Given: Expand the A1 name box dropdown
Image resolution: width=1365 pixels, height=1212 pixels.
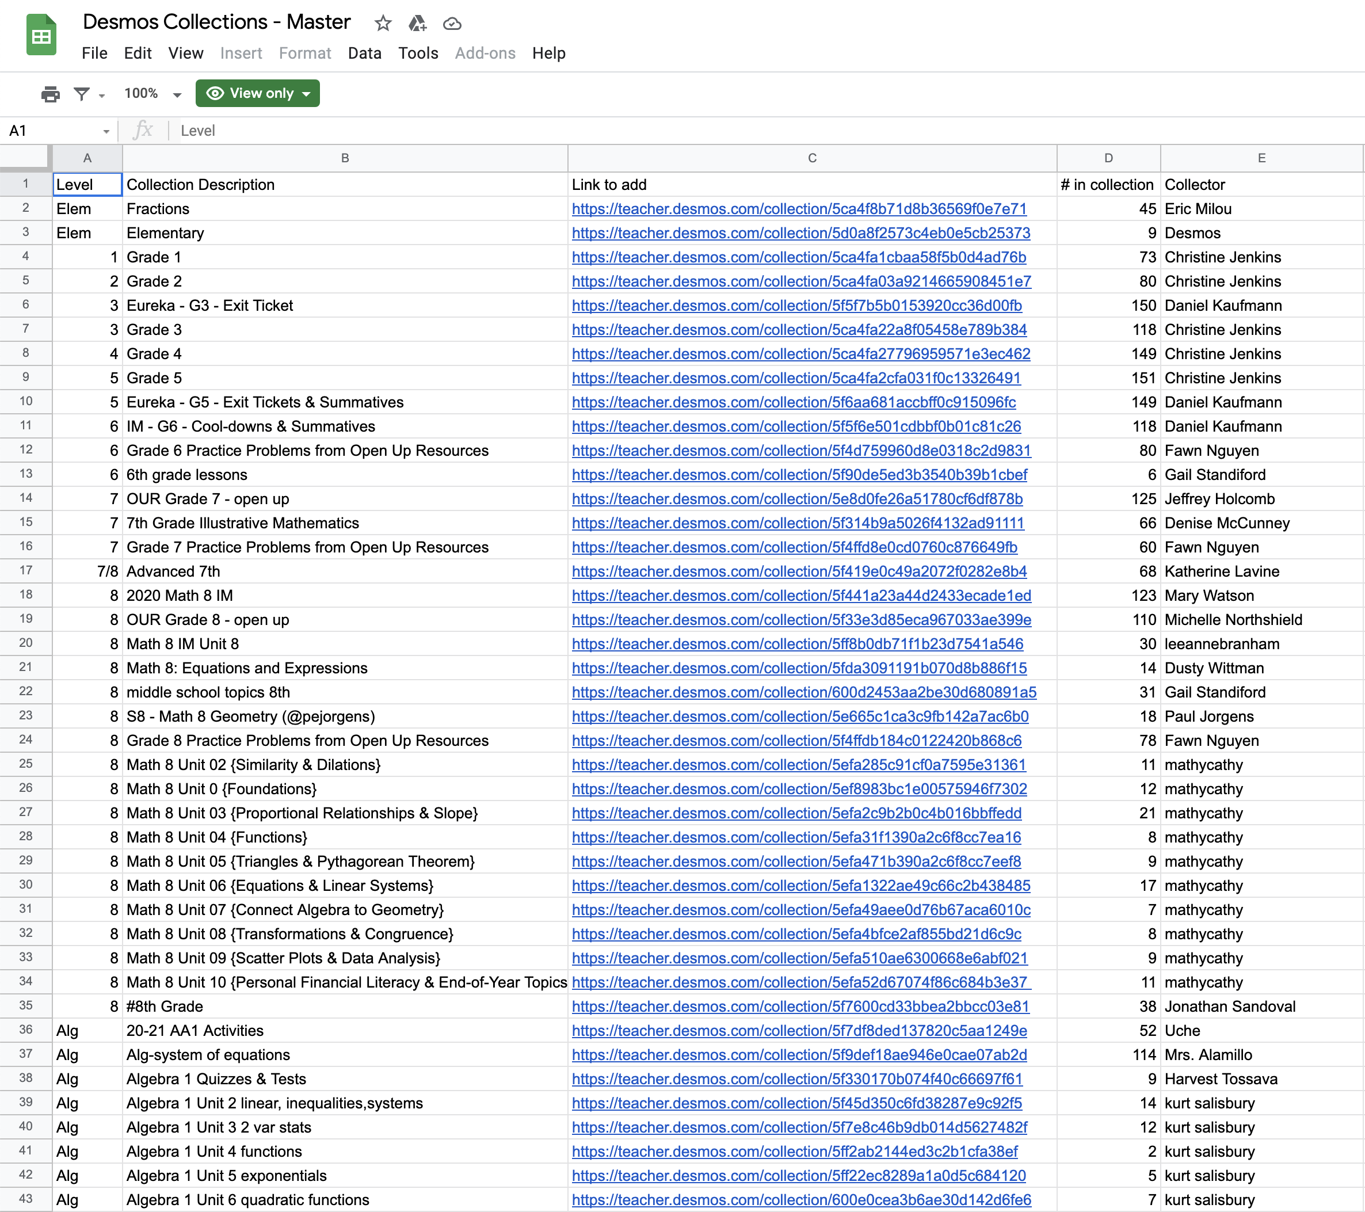Looking at the screenshot, I should 106,132.
